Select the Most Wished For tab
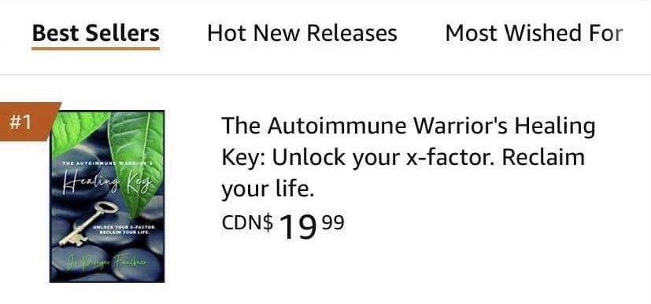The image size is (651, 304). [534, 33]
